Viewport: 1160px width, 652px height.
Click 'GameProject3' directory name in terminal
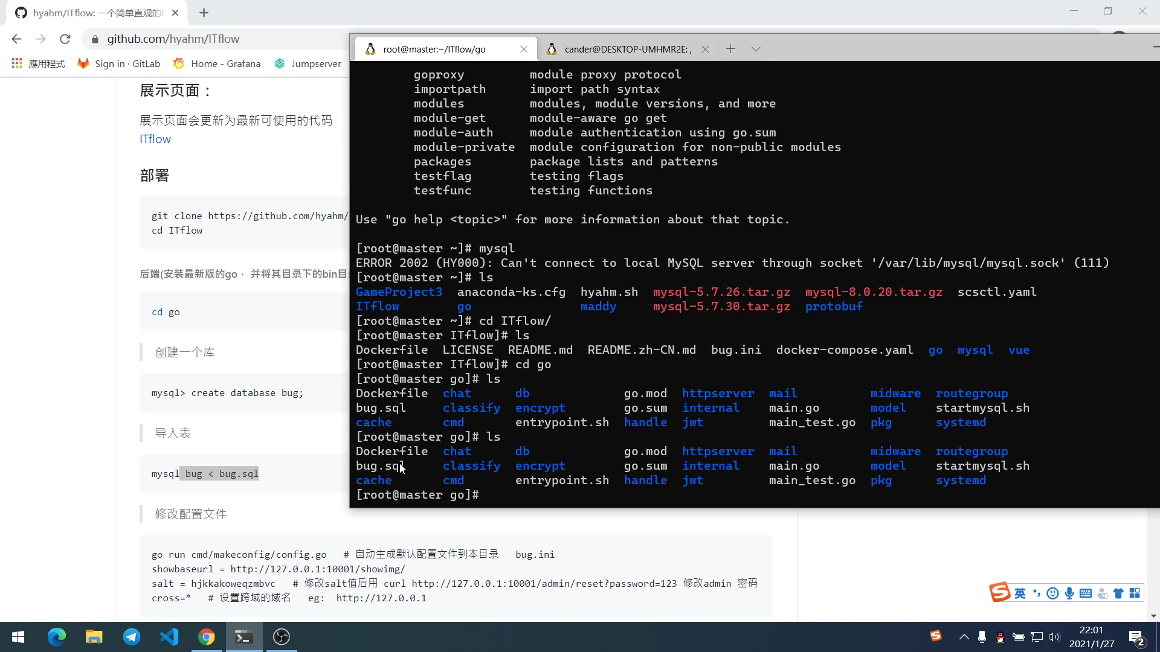(x=399, y=292)
